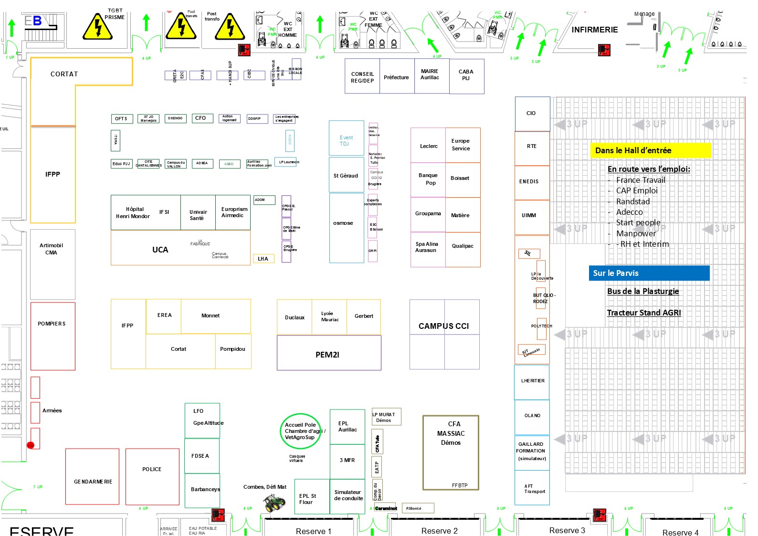Screen dimensions: 758x536
Task: Select 'Manpower' in the employer list
Action: pyautogui.click(x=636, y=233)
